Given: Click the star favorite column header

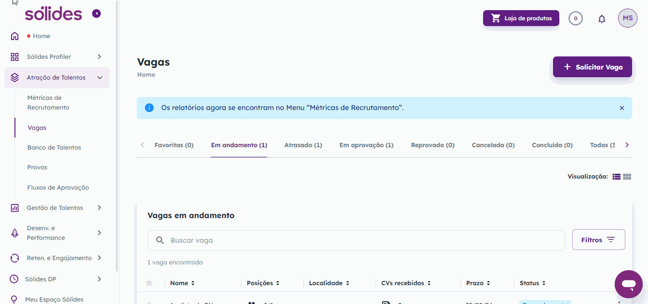Looking at the screenshot, I should [x=149, y=283].
